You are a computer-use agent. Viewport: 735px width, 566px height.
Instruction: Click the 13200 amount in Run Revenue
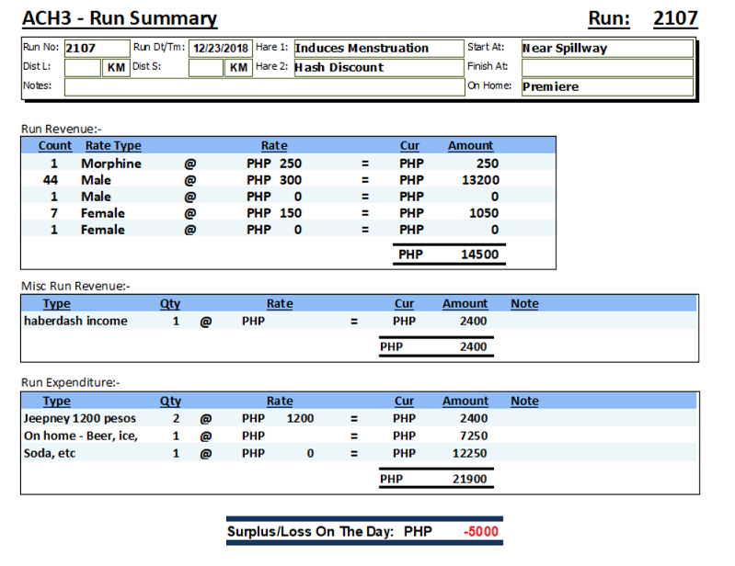point(479,180)
